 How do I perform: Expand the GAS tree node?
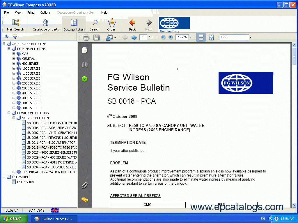click(14, 54)
